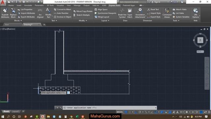Image resolution: width=211 pixels, height=119 pixels.
Task: Open the polar tracking angle dropdown
Action: tap(143, 112)
